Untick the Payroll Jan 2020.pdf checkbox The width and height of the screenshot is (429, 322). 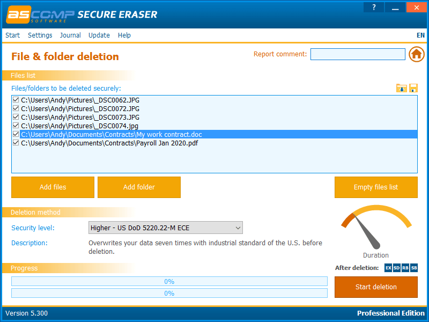[16, 143]
